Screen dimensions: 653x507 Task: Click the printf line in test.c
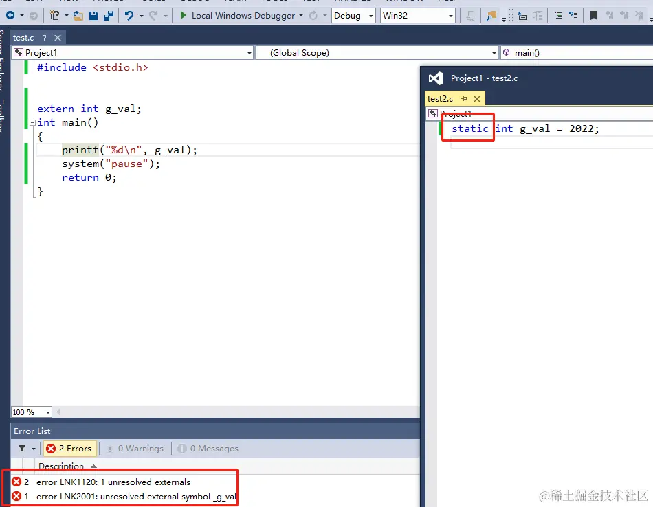point(129,150)
